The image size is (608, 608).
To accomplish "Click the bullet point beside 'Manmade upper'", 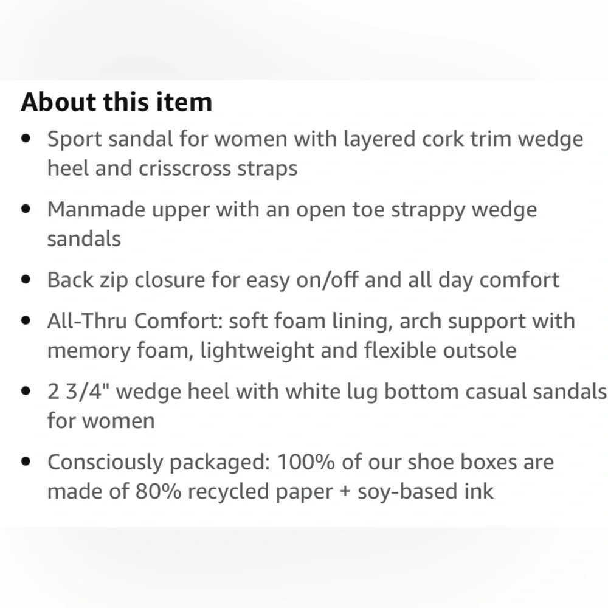I will tap(26, 209).
